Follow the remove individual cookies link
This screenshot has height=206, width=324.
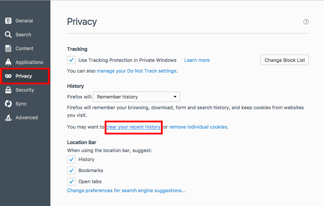coord(198,127)
